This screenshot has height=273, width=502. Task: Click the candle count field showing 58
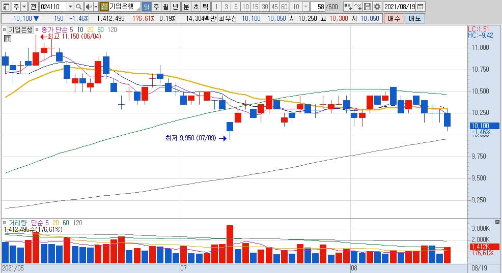318,7
